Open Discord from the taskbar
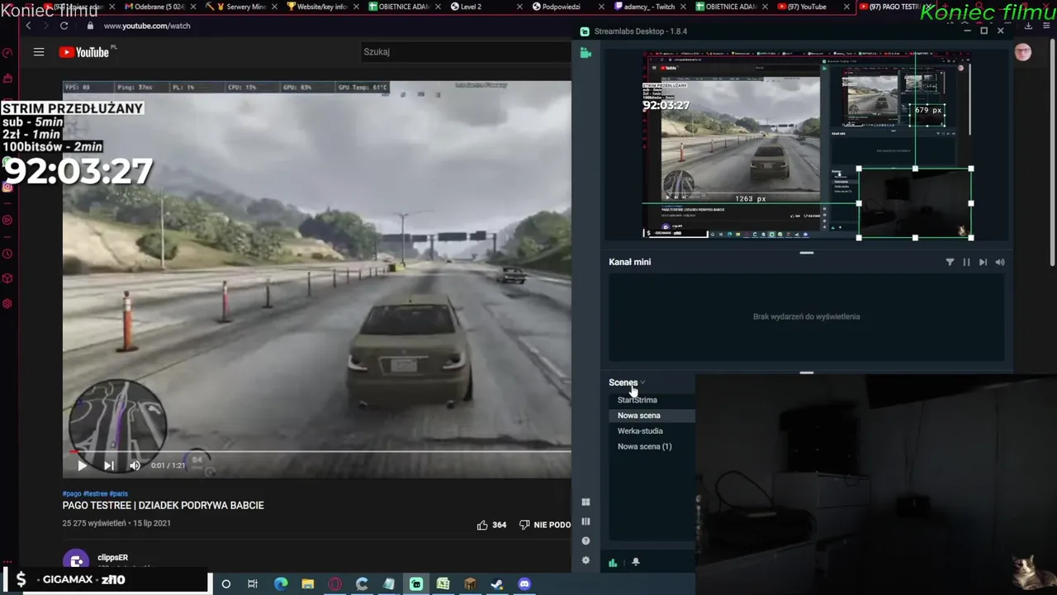Viewport: 1057px width, 595px height. [x=524, y=584]
